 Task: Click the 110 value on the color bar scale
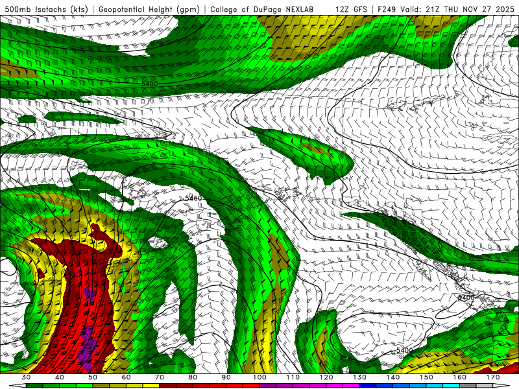293,377
